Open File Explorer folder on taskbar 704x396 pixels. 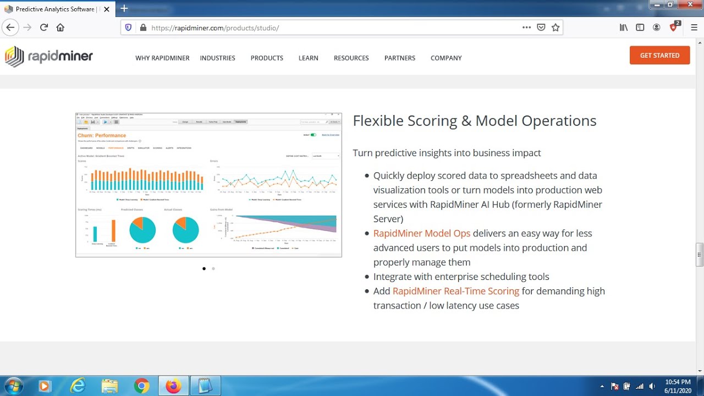[x=109, y=386]
